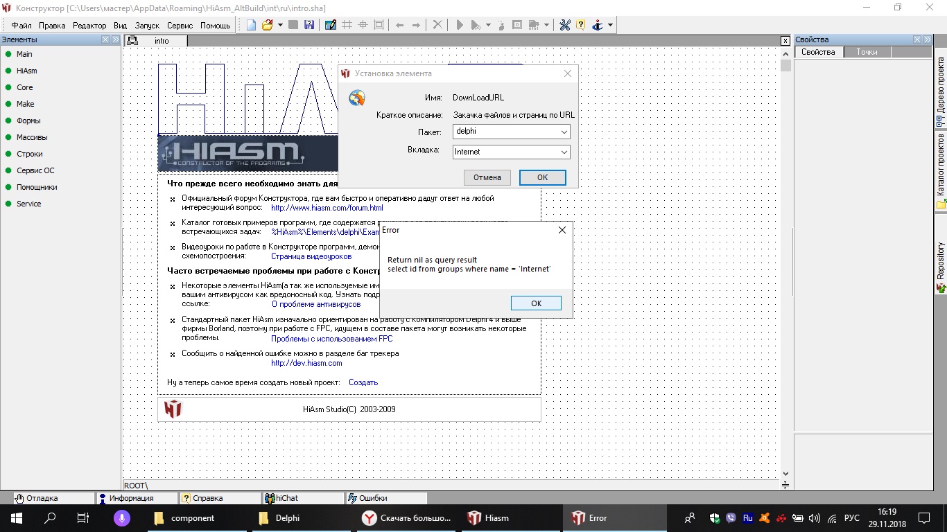Select the Core element group
This screenshot has height=532, width=947.
click(25, 87)
